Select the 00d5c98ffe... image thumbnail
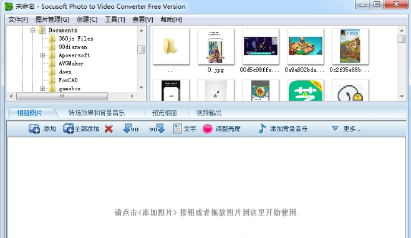Viewport: 411px width, 238px height. [x=261, y=46]
